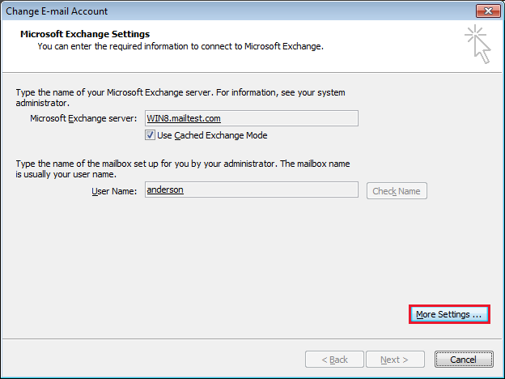Click the Microsoft Exchange Settings heading
The image size is (505, 379).
click(85, 34)
